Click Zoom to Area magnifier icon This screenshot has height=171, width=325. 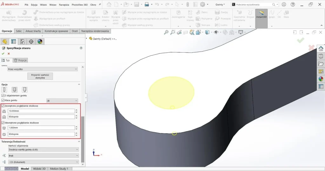click(x=173, y=32)
